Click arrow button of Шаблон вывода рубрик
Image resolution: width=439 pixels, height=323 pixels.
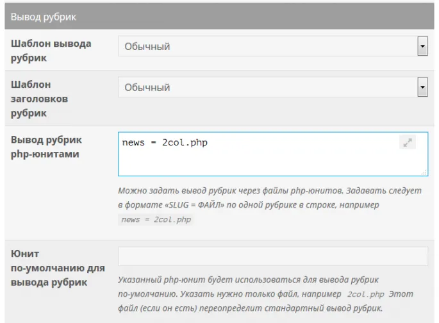pos(422,46)
